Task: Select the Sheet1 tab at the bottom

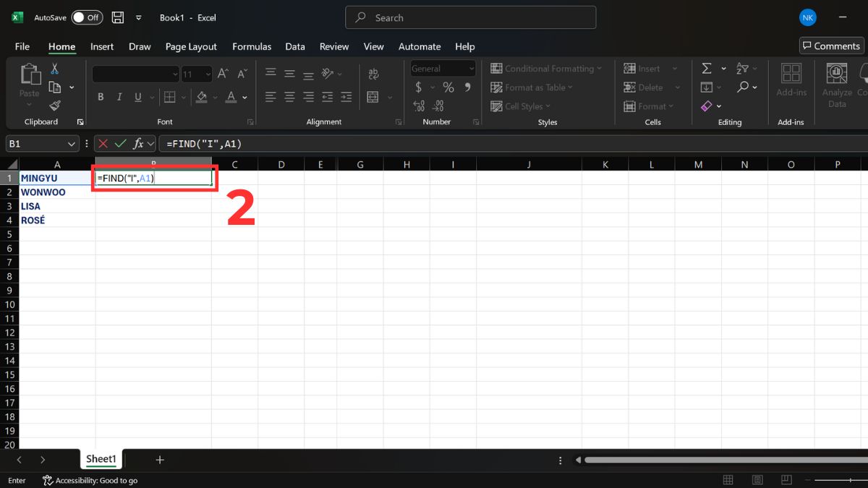Action: (x=101, y=458)
